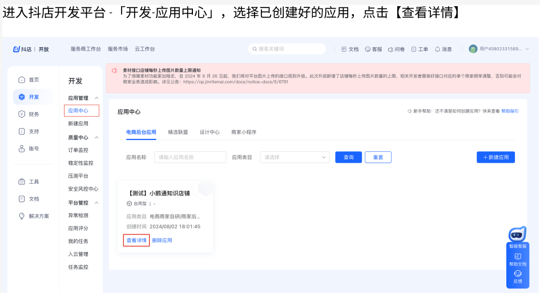
Task: Open 应用评分 in the submenu
Action: tap(78, 228)
